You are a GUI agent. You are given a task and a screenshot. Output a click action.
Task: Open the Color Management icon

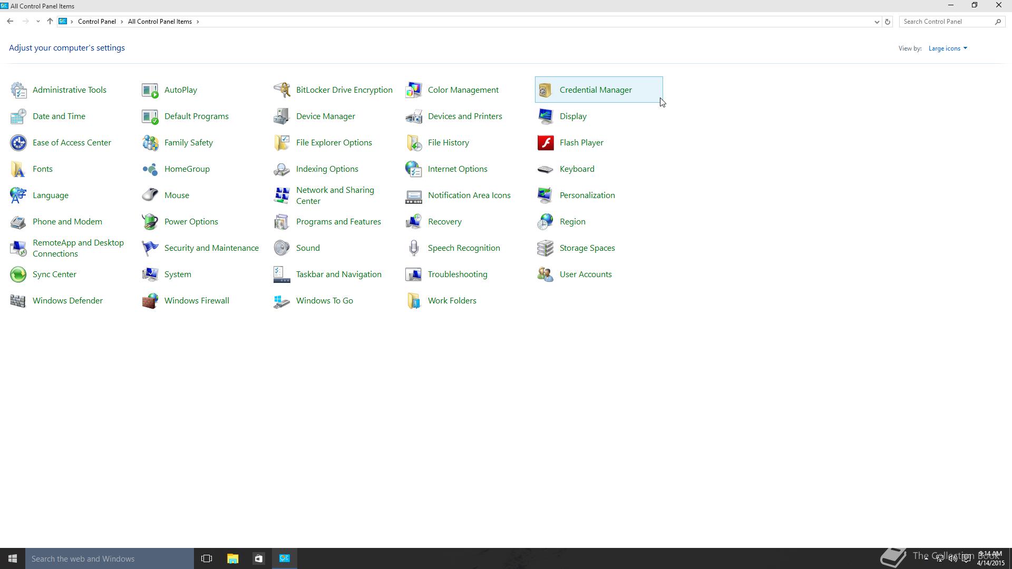(414, 90)
